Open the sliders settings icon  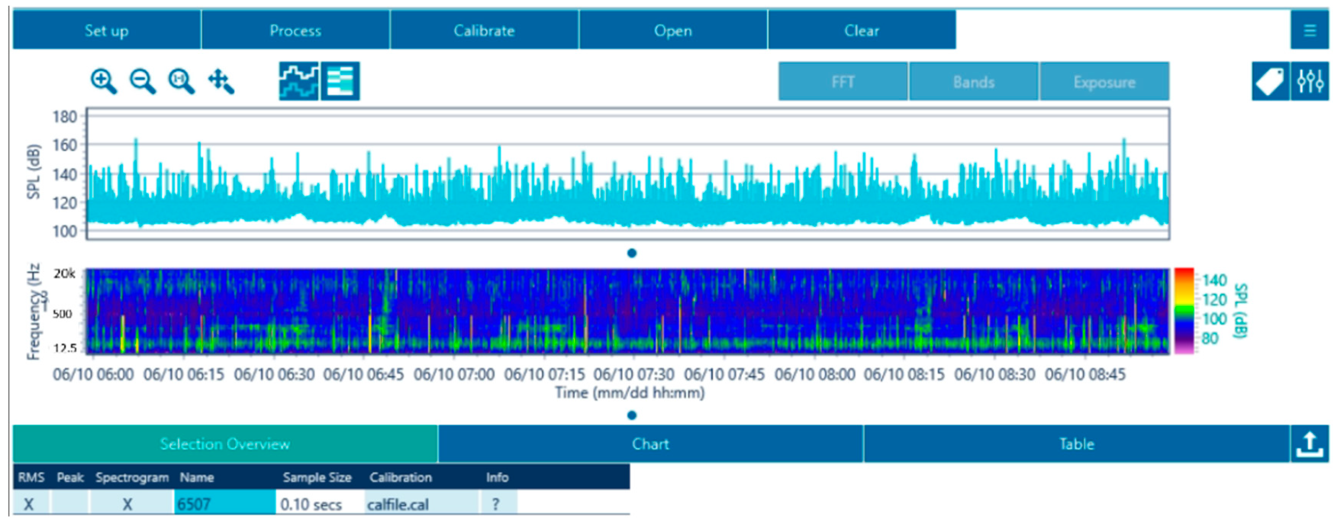[1309, 82]
